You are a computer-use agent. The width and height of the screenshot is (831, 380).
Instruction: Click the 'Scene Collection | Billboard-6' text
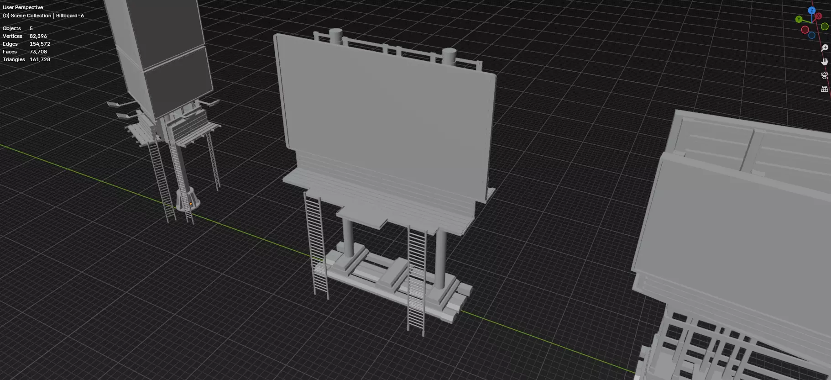[47, 16]
